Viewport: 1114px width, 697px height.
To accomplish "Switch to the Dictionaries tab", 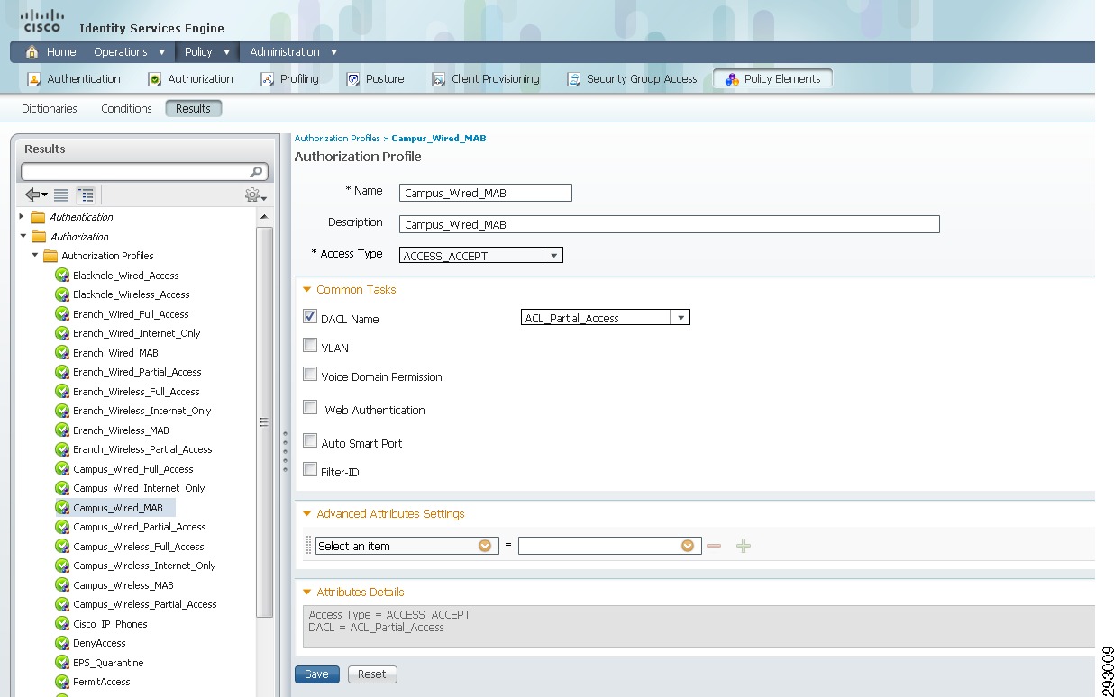I will (x=50, y=109).
